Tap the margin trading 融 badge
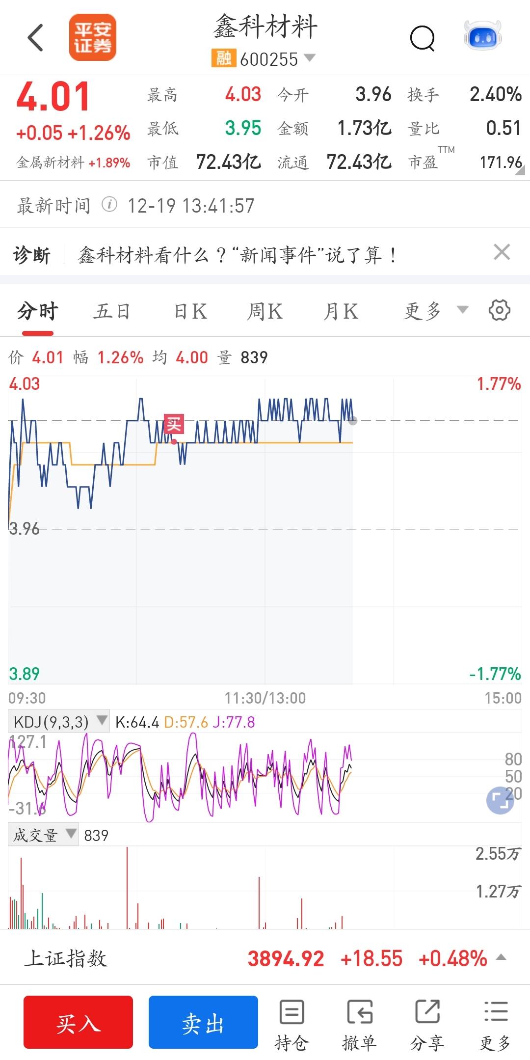This screenshot has height=1060, width=530. click(x=224, y=58)
